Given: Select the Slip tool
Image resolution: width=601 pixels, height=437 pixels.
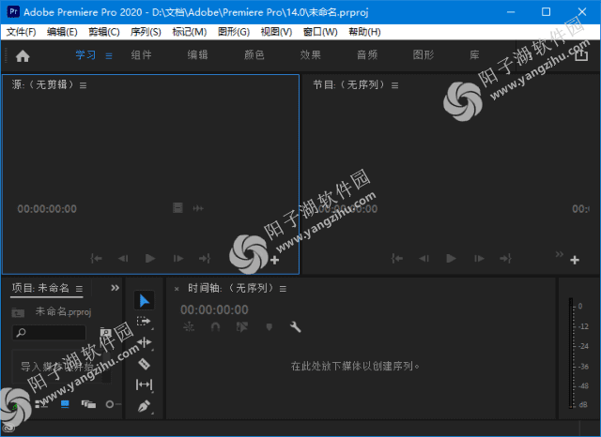Looking at the screenshot, I should (144, 384).
